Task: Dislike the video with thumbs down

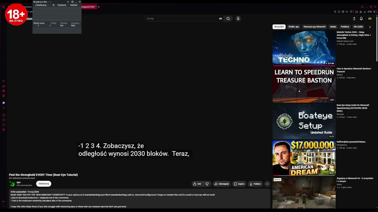Action: [207, 184]
